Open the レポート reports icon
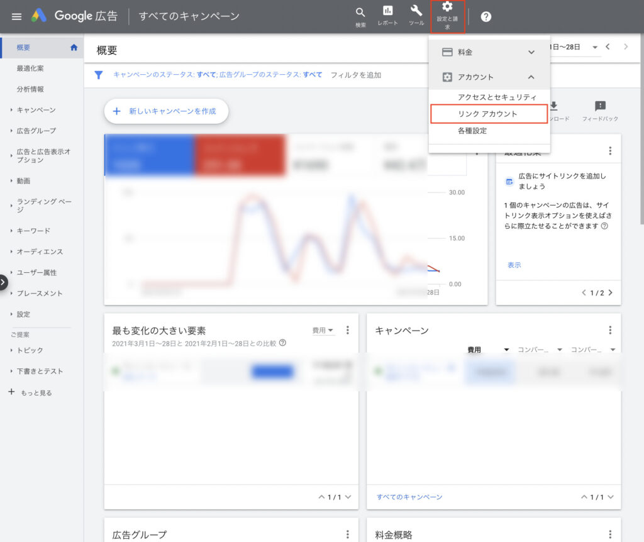 (x=387, y=11)
